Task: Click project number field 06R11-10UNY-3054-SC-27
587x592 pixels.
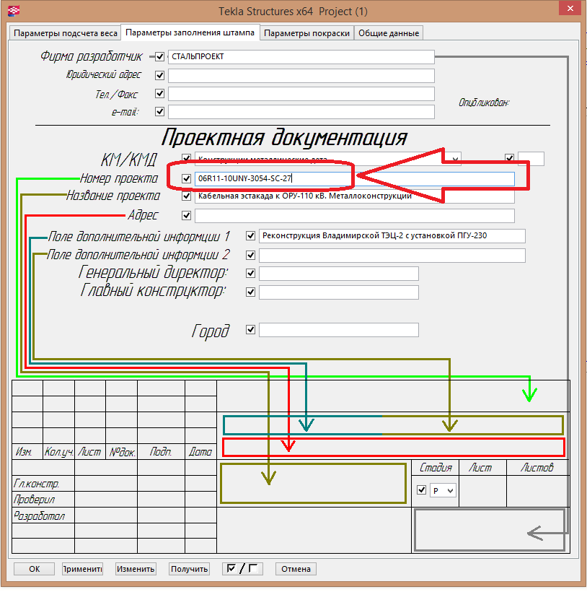Action: pos(354,178)
